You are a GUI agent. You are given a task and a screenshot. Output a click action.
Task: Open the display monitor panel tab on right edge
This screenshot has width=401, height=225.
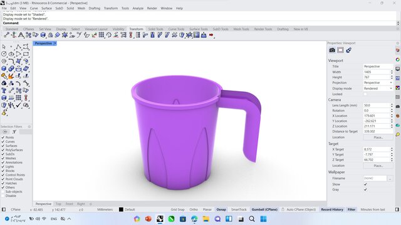pyautogui.click(x=398, y=69)
